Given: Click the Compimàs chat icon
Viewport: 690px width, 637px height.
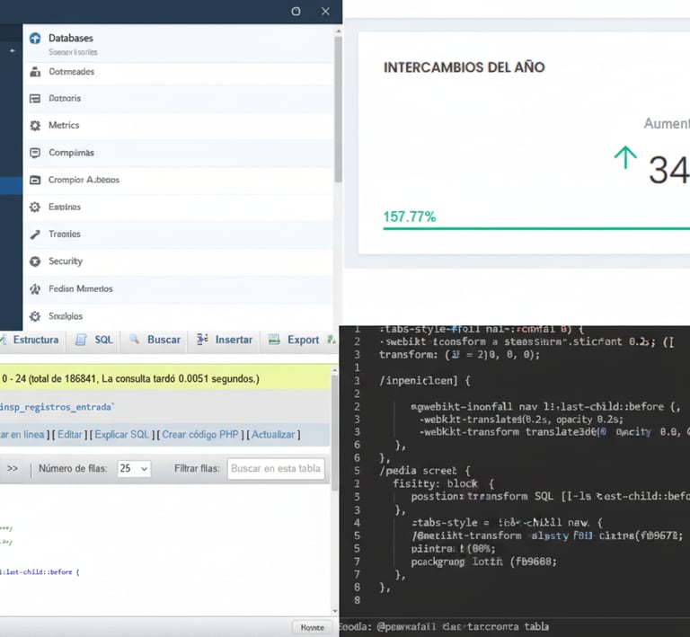Looking at the screenshot, I should pyautogui.click(x=35, y=153).
